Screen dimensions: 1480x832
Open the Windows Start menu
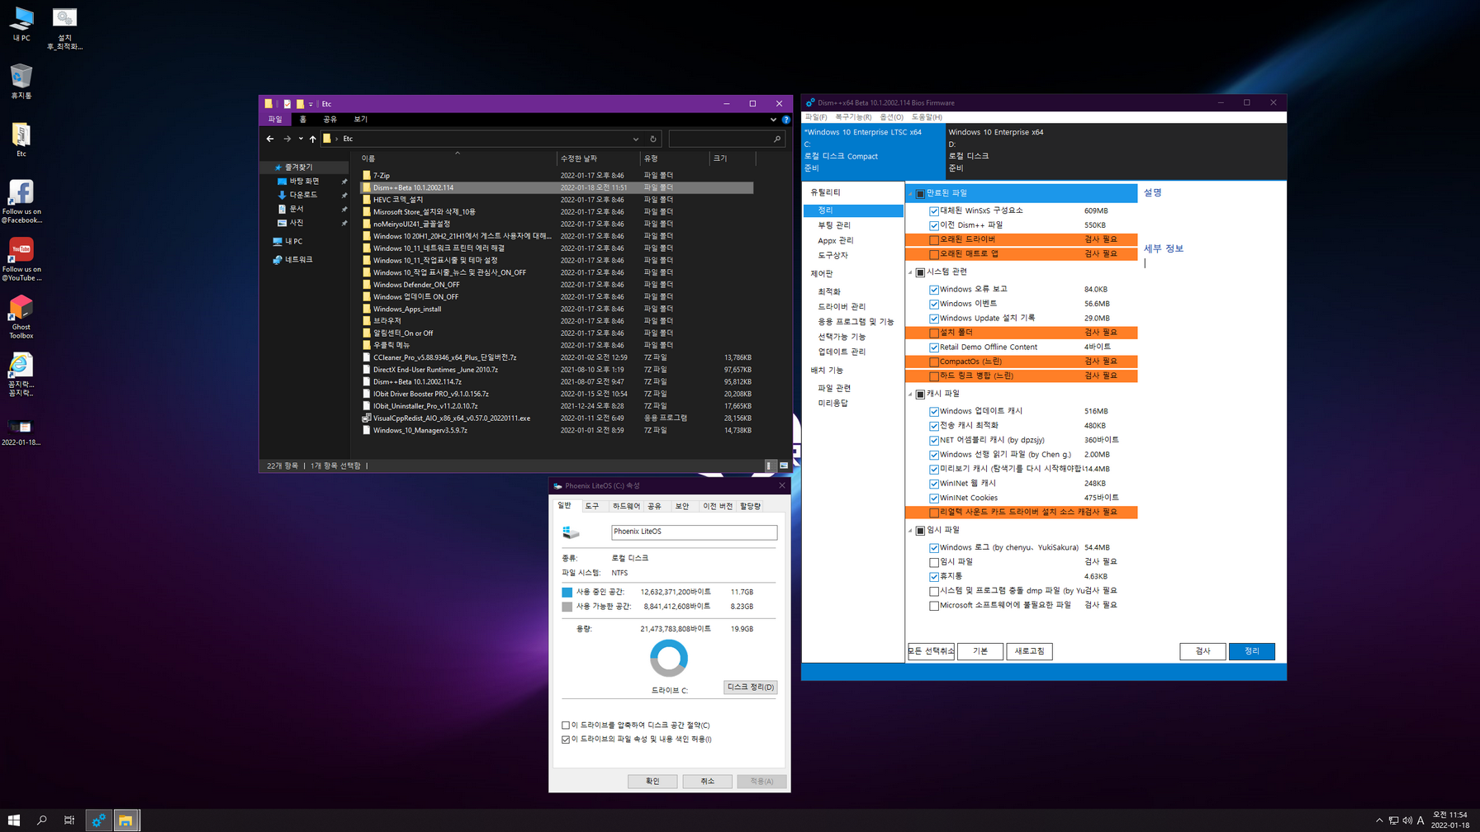coord(14,820)
